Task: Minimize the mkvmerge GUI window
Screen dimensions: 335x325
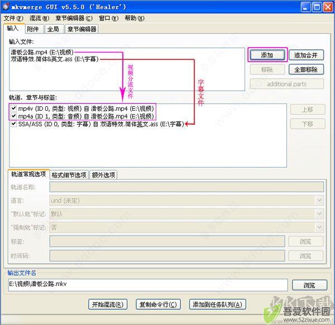Action: [x=305, y=7]
